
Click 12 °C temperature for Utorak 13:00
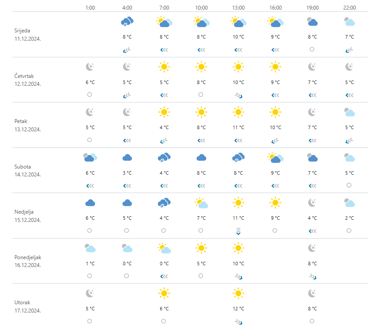238,309
